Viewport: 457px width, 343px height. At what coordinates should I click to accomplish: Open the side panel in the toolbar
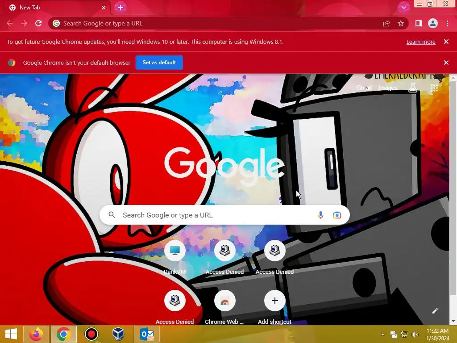[x=419, y=23]
